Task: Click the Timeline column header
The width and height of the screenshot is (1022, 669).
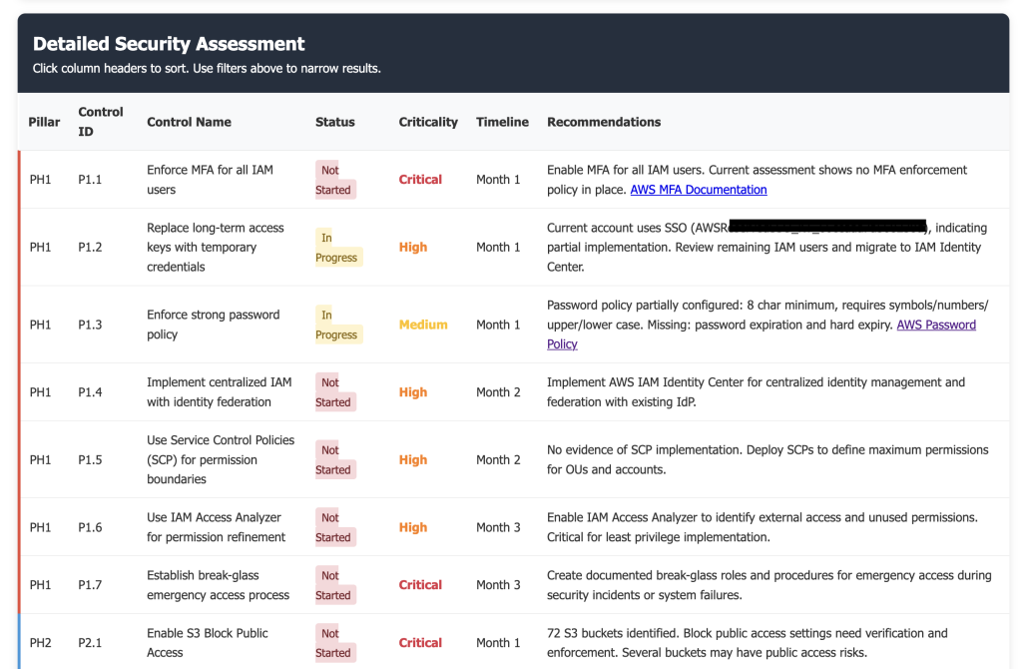Action: point(502,122)
